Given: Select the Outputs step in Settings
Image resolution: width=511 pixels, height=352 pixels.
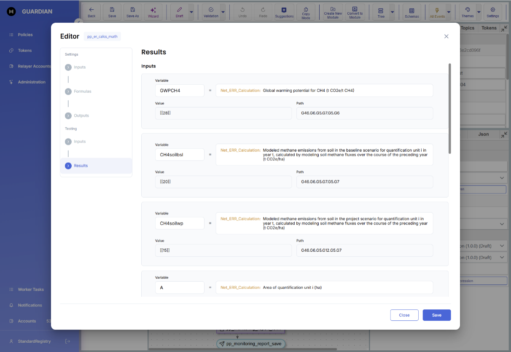Looking at the screenshot, I should coord(81,116).
